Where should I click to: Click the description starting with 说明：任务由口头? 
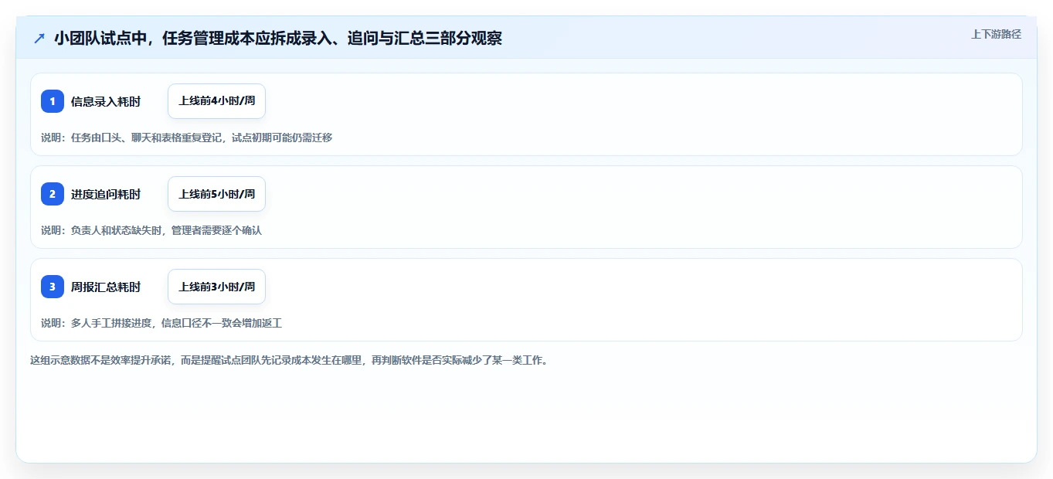point(186,138)
